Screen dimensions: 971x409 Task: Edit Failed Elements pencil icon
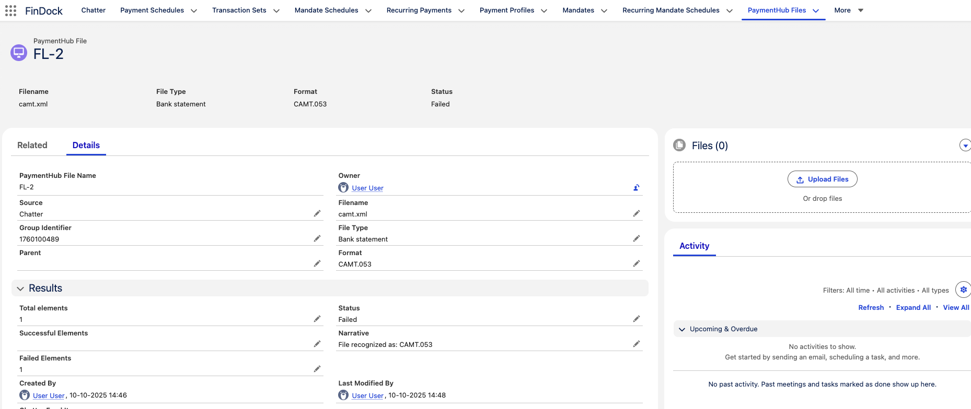pos(317,369)
